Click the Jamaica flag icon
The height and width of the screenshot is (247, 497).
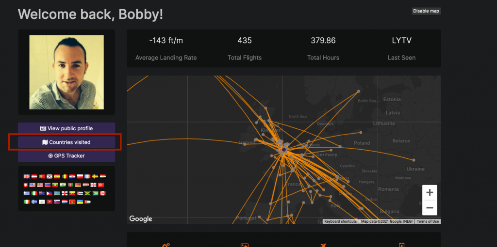pos(87,193)
